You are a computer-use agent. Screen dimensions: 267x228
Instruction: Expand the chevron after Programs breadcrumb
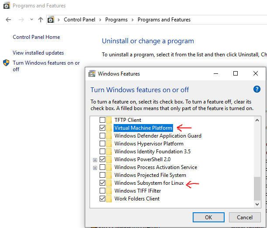click(132, 20)
